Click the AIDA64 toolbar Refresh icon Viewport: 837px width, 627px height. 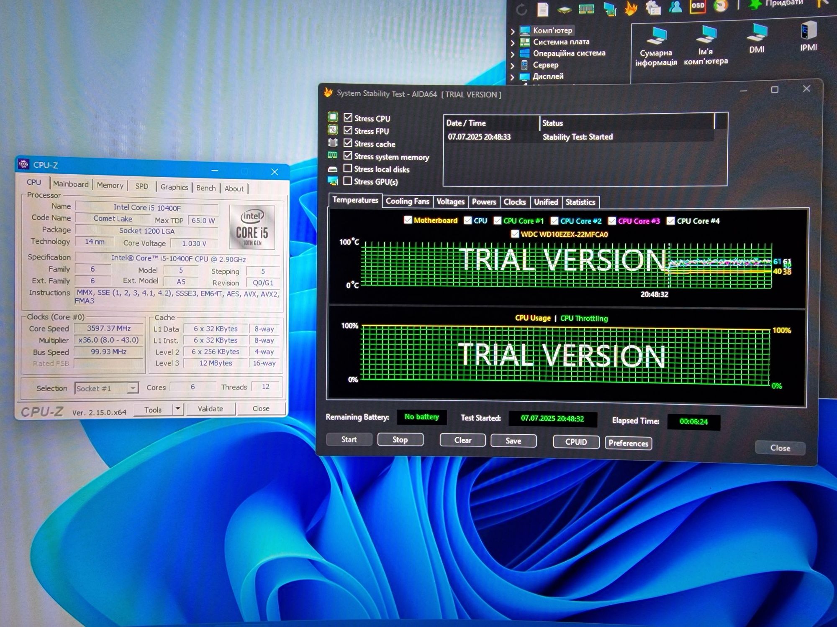(x=521, y=9)
